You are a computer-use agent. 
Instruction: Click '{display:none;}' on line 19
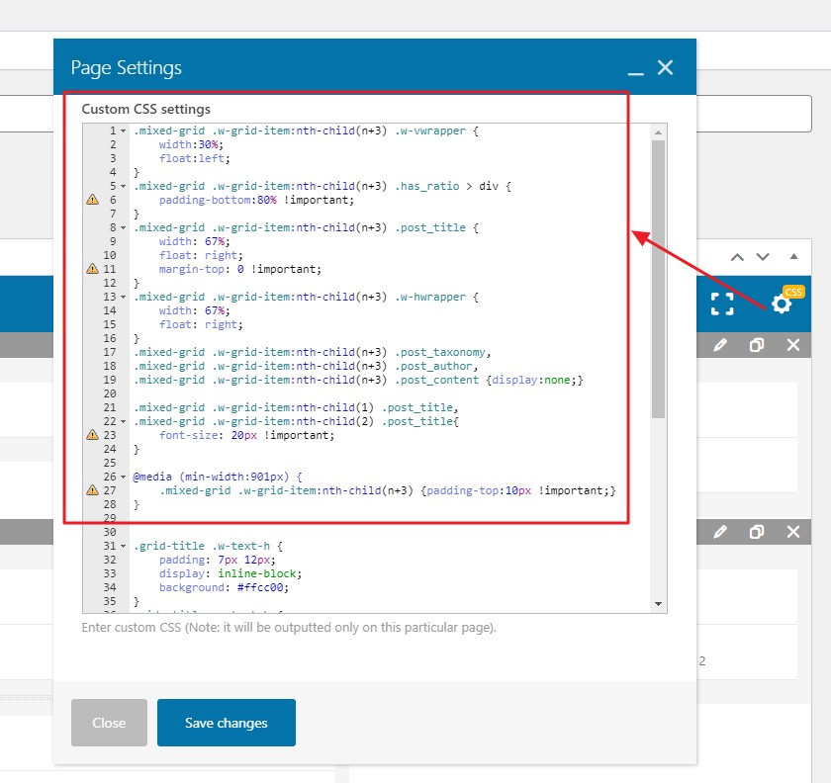(x=535, y=380)
